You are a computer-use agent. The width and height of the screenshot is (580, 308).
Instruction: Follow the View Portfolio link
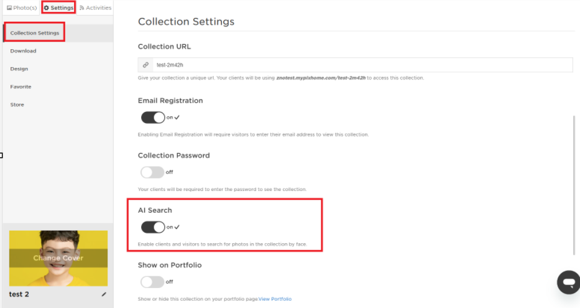(x=275, y=299)
